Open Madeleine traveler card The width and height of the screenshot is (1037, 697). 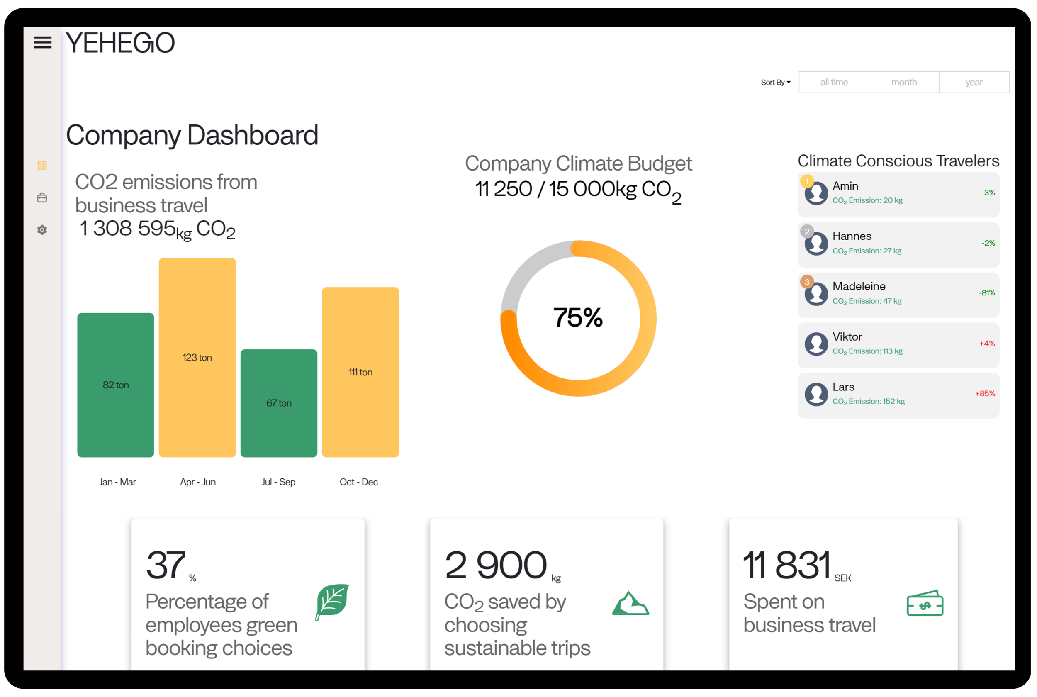pyautogui.click(x=898, y=294)
